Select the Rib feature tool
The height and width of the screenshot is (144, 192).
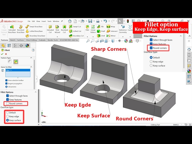pyautogui.click(x=100, y=27)
